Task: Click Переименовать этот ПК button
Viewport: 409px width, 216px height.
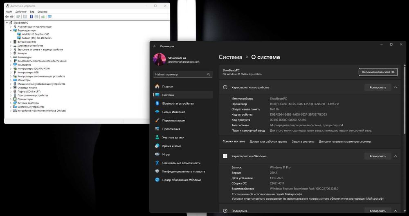Action: (x=378, y=72)
